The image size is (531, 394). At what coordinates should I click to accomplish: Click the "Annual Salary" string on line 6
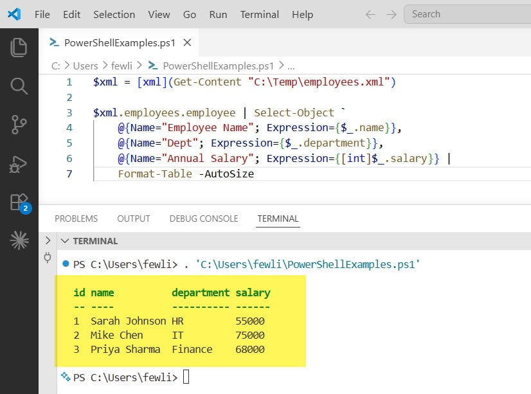pyautogui.click(x=208, y=158)
